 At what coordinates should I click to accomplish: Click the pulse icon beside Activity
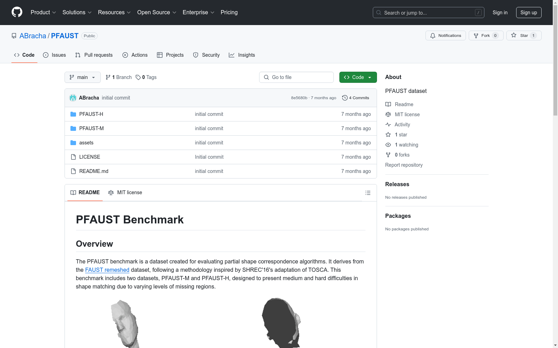[388, 125]
